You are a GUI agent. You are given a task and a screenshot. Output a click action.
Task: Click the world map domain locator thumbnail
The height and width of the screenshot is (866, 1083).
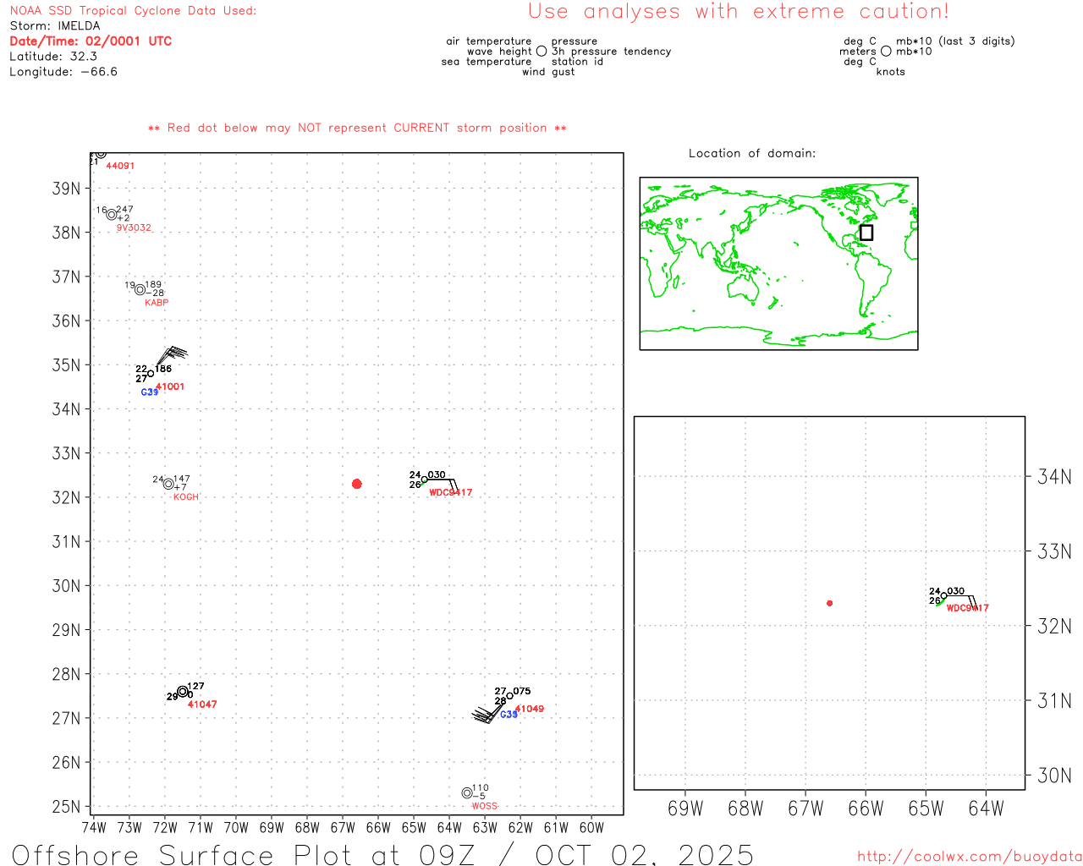point(778,264)
